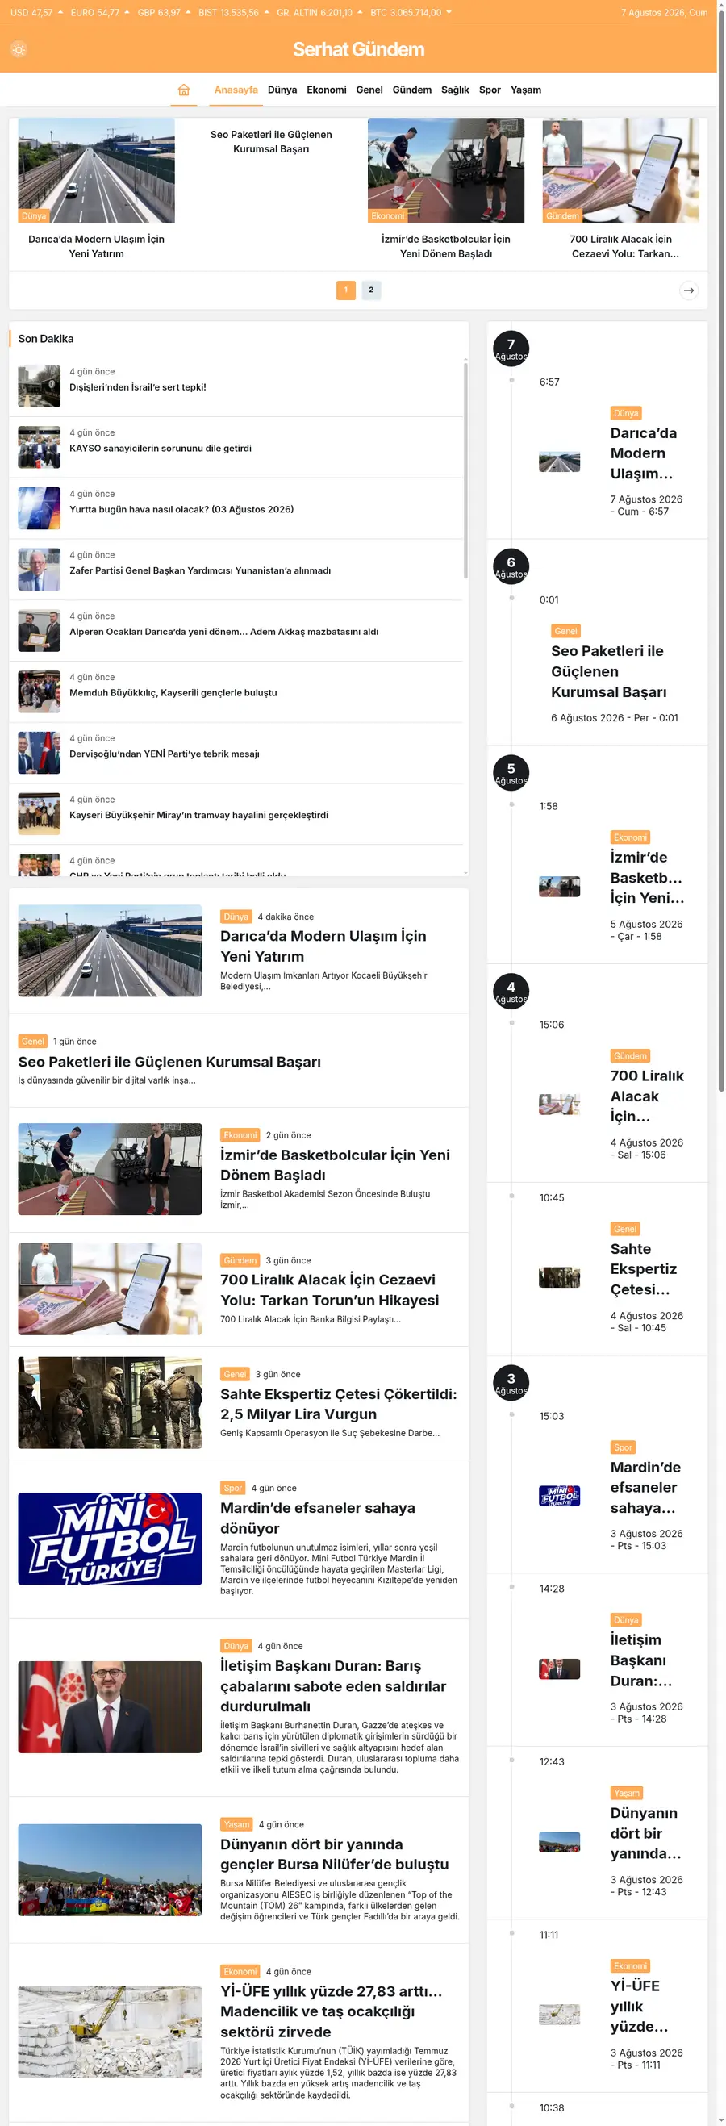Open carousel thumbnail of İzmir basketball players
Viewport: 726px width, 2126px height.
[x=446, y=170]
